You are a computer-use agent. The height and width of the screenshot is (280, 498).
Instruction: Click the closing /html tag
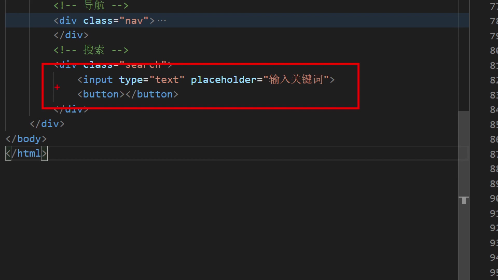pyautogui.click(x=26, y=153)
